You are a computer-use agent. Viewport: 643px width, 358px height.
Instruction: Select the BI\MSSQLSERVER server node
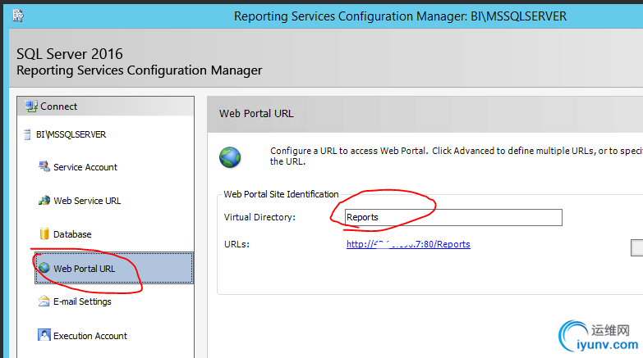pos(71,134)
